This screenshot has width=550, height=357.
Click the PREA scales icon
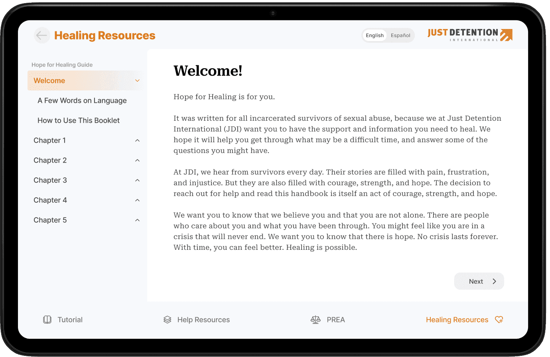pyautogui.click(x=315, y=320)
